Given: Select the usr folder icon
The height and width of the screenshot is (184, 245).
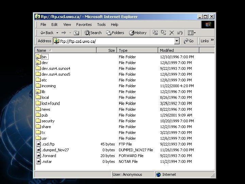Looking at the screenshot, I should (x=38, y=138).
